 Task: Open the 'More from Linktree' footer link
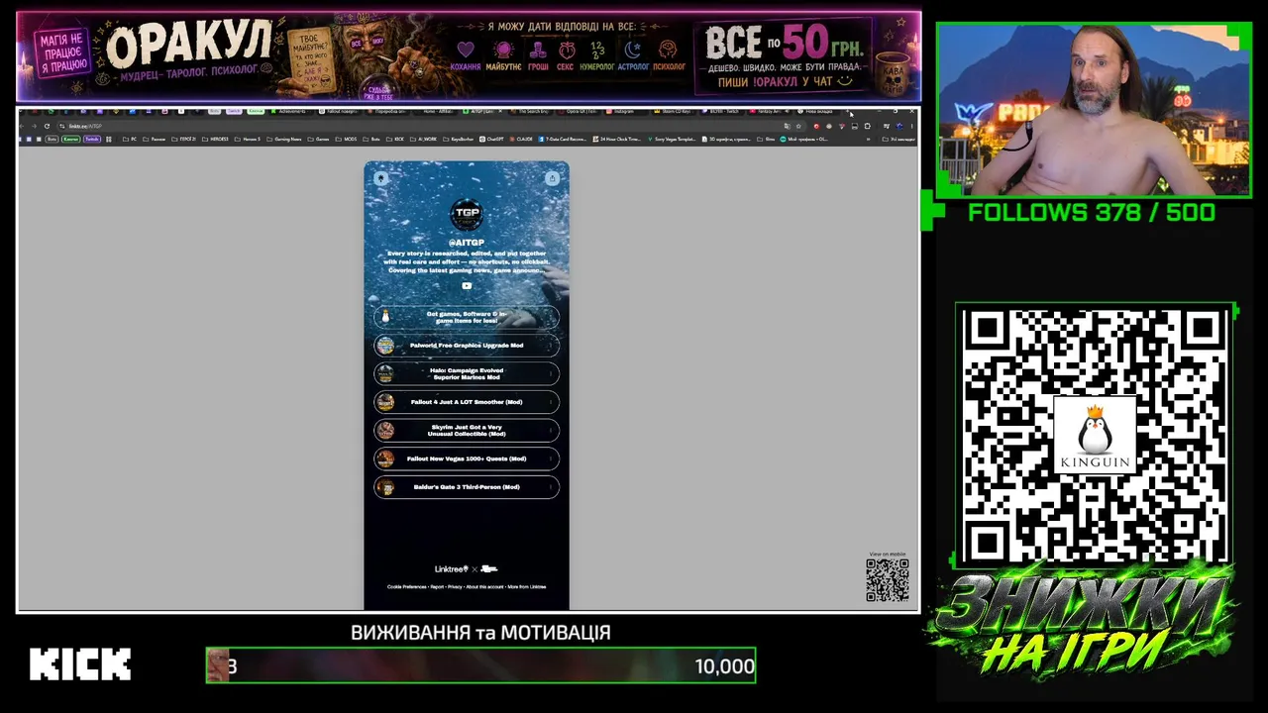tap(527, 587)
